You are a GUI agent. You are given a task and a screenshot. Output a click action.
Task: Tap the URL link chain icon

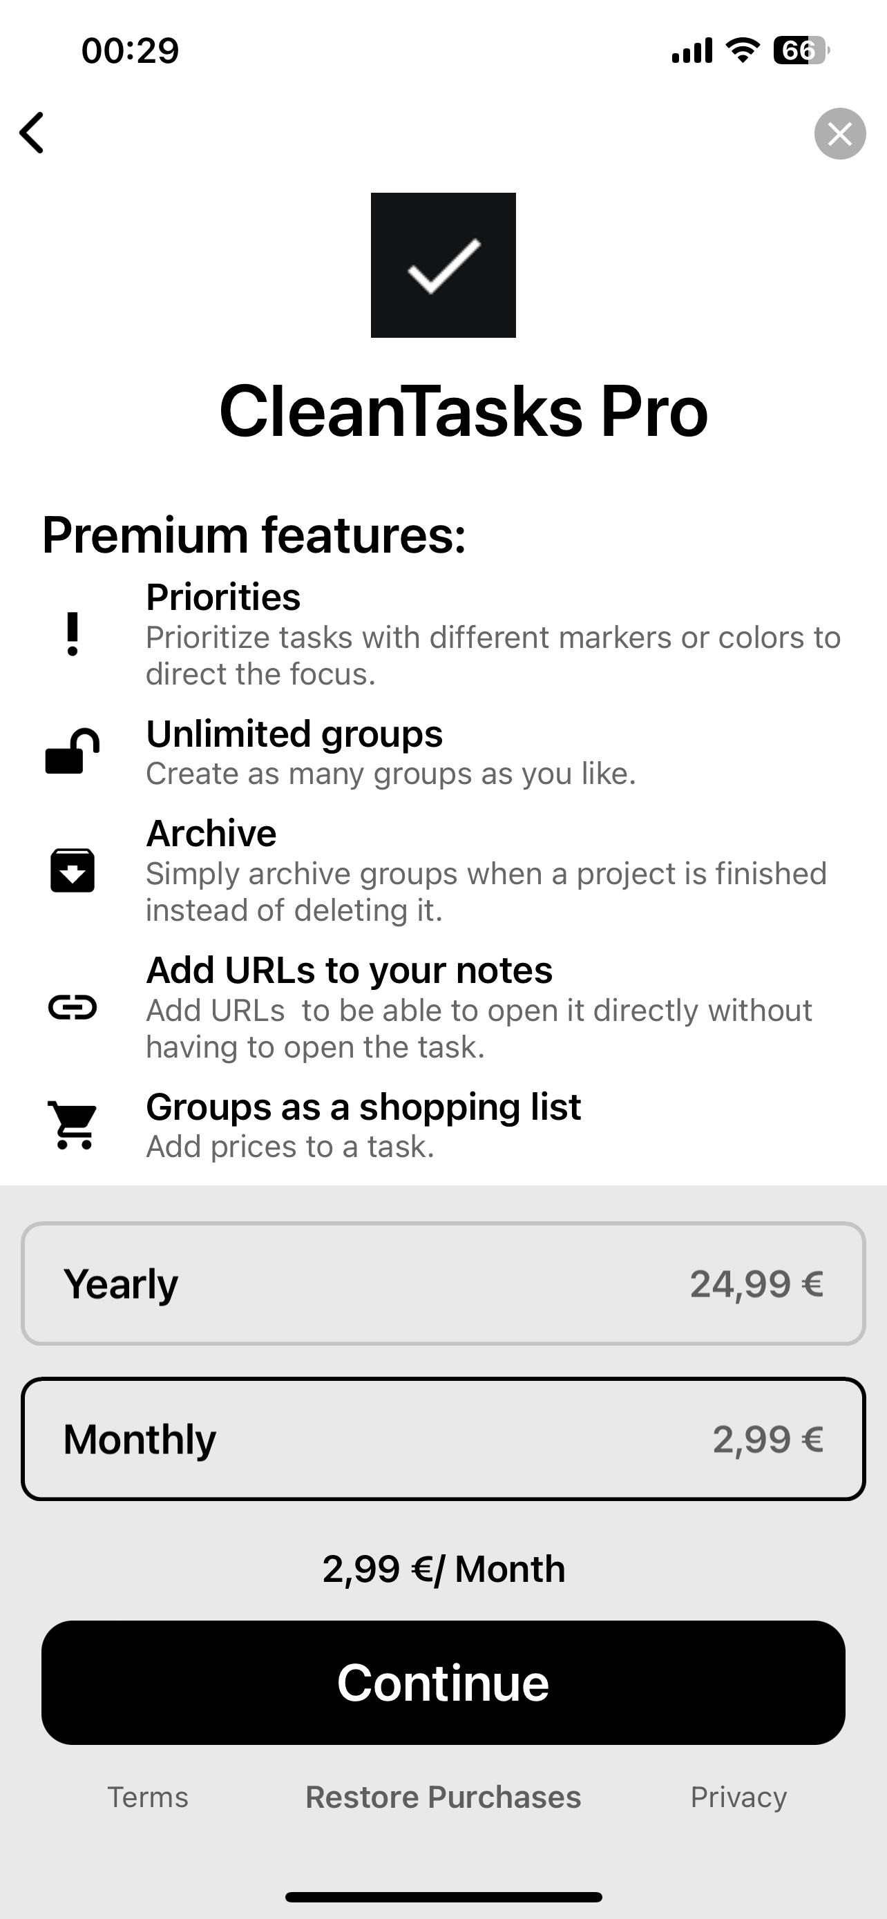click(73, 1007)
